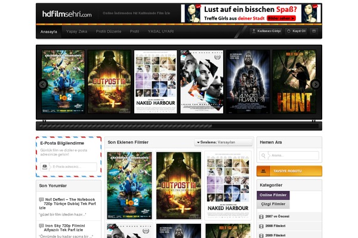The width and height of the screenshot is (358, 238).
Task: Open Almost Human poster in carousel
Action: 248,82
